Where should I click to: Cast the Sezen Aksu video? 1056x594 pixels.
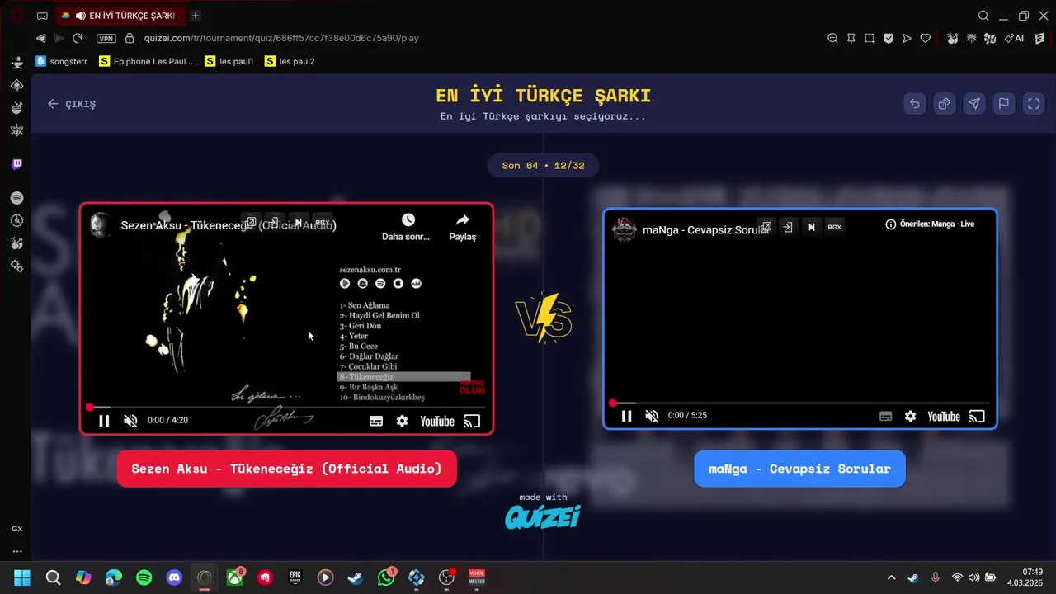(x=472, y=421)
